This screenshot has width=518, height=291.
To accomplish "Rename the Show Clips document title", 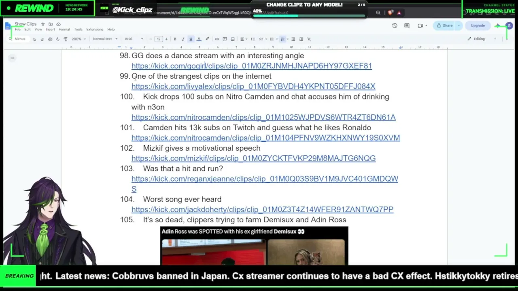I will click(x=25, y=24).
